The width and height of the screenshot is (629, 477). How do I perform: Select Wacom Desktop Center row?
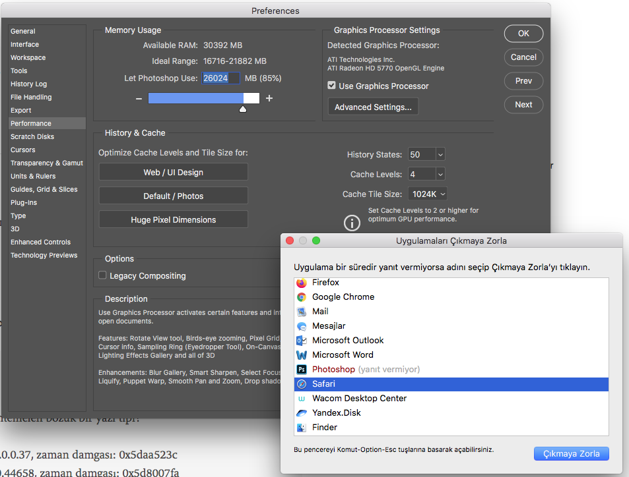(451, 399)
